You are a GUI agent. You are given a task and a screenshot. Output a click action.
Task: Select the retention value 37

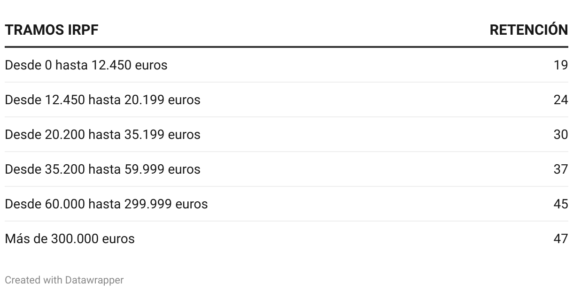[x=561, y=169]
